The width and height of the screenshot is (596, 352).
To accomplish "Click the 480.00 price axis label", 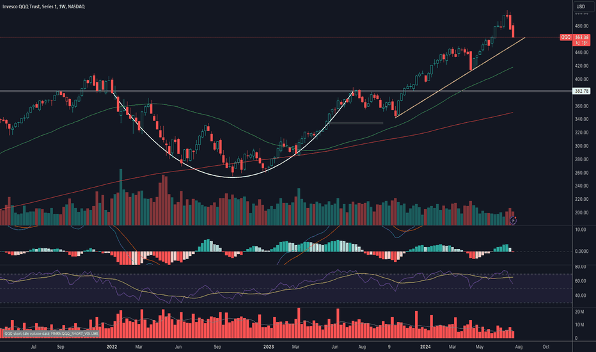I will [x=581, y=26].
